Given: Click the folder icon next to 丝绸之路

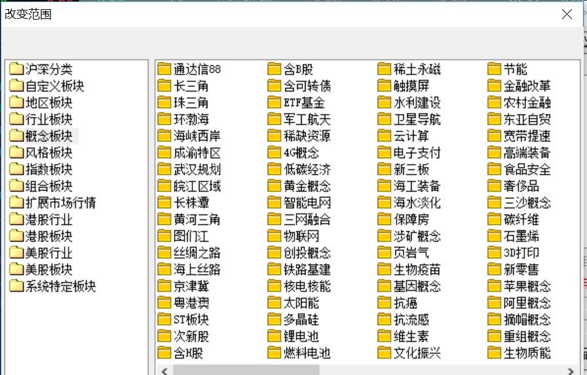Looking at the screenshot, I should [164, 253].
